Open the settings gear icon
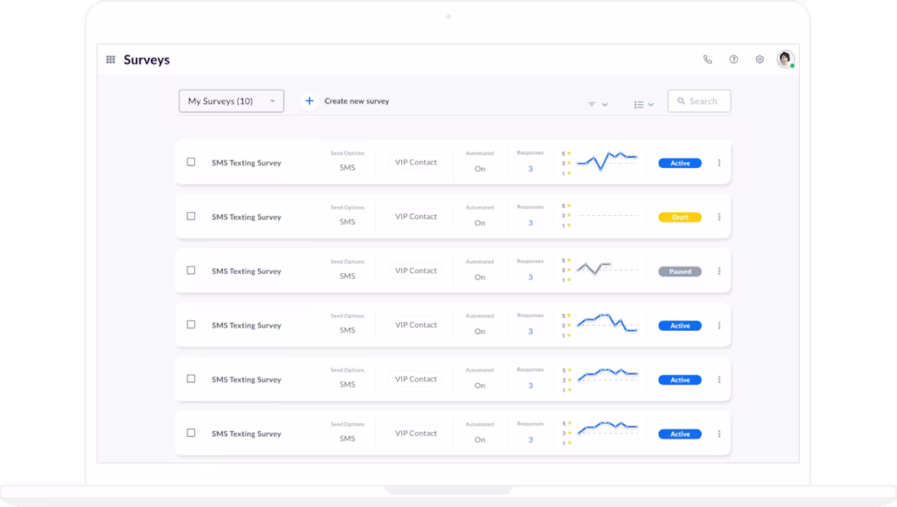This screenshot has height=507, width=897. pos(758,59)
